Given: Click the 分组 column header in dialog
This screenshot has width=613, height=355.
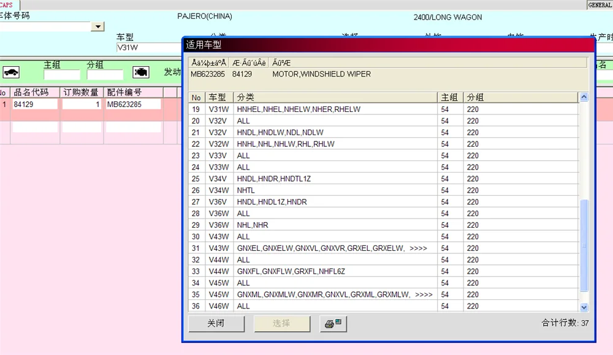Looking at the screenshot, I should (x=520, y=97).
